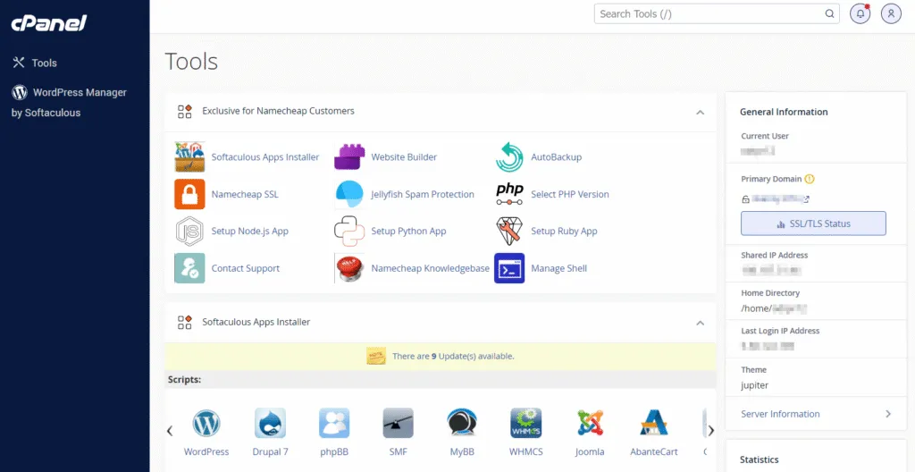Viewport: 915px width, 472px height.
Task: Select the WordPress script icon
Action: pyautogui.click(x=206, y=423)
